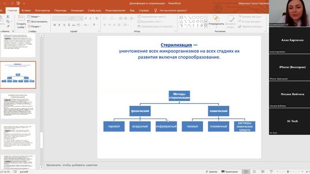Click the Восстановить reset button
The width and height of the screenshot is (310, 174).
tap(37, 21)
